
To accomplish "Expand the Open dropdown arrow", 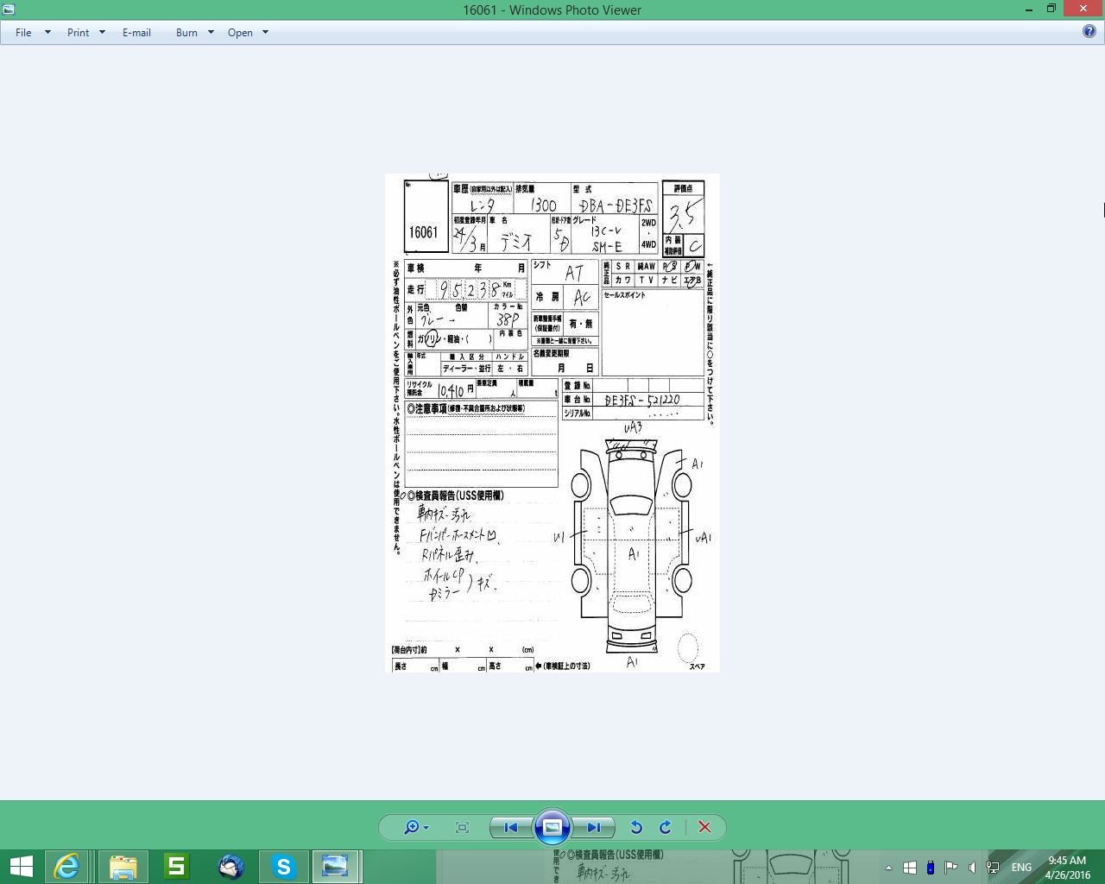I will (x=265, y=33).
